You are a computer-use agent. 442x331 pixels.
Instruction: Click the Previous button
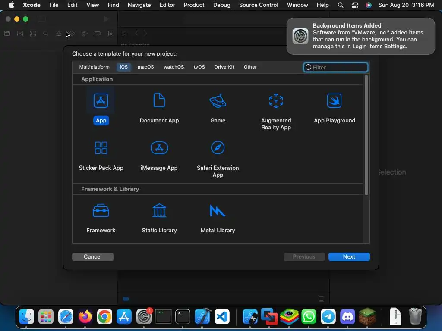(304, 257)
